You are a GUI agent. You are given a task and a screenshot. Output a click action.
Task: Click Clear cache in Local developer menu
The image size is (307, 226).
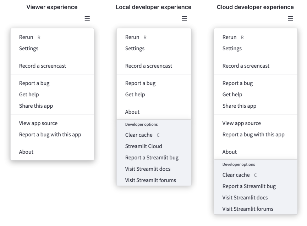(139, 135)
